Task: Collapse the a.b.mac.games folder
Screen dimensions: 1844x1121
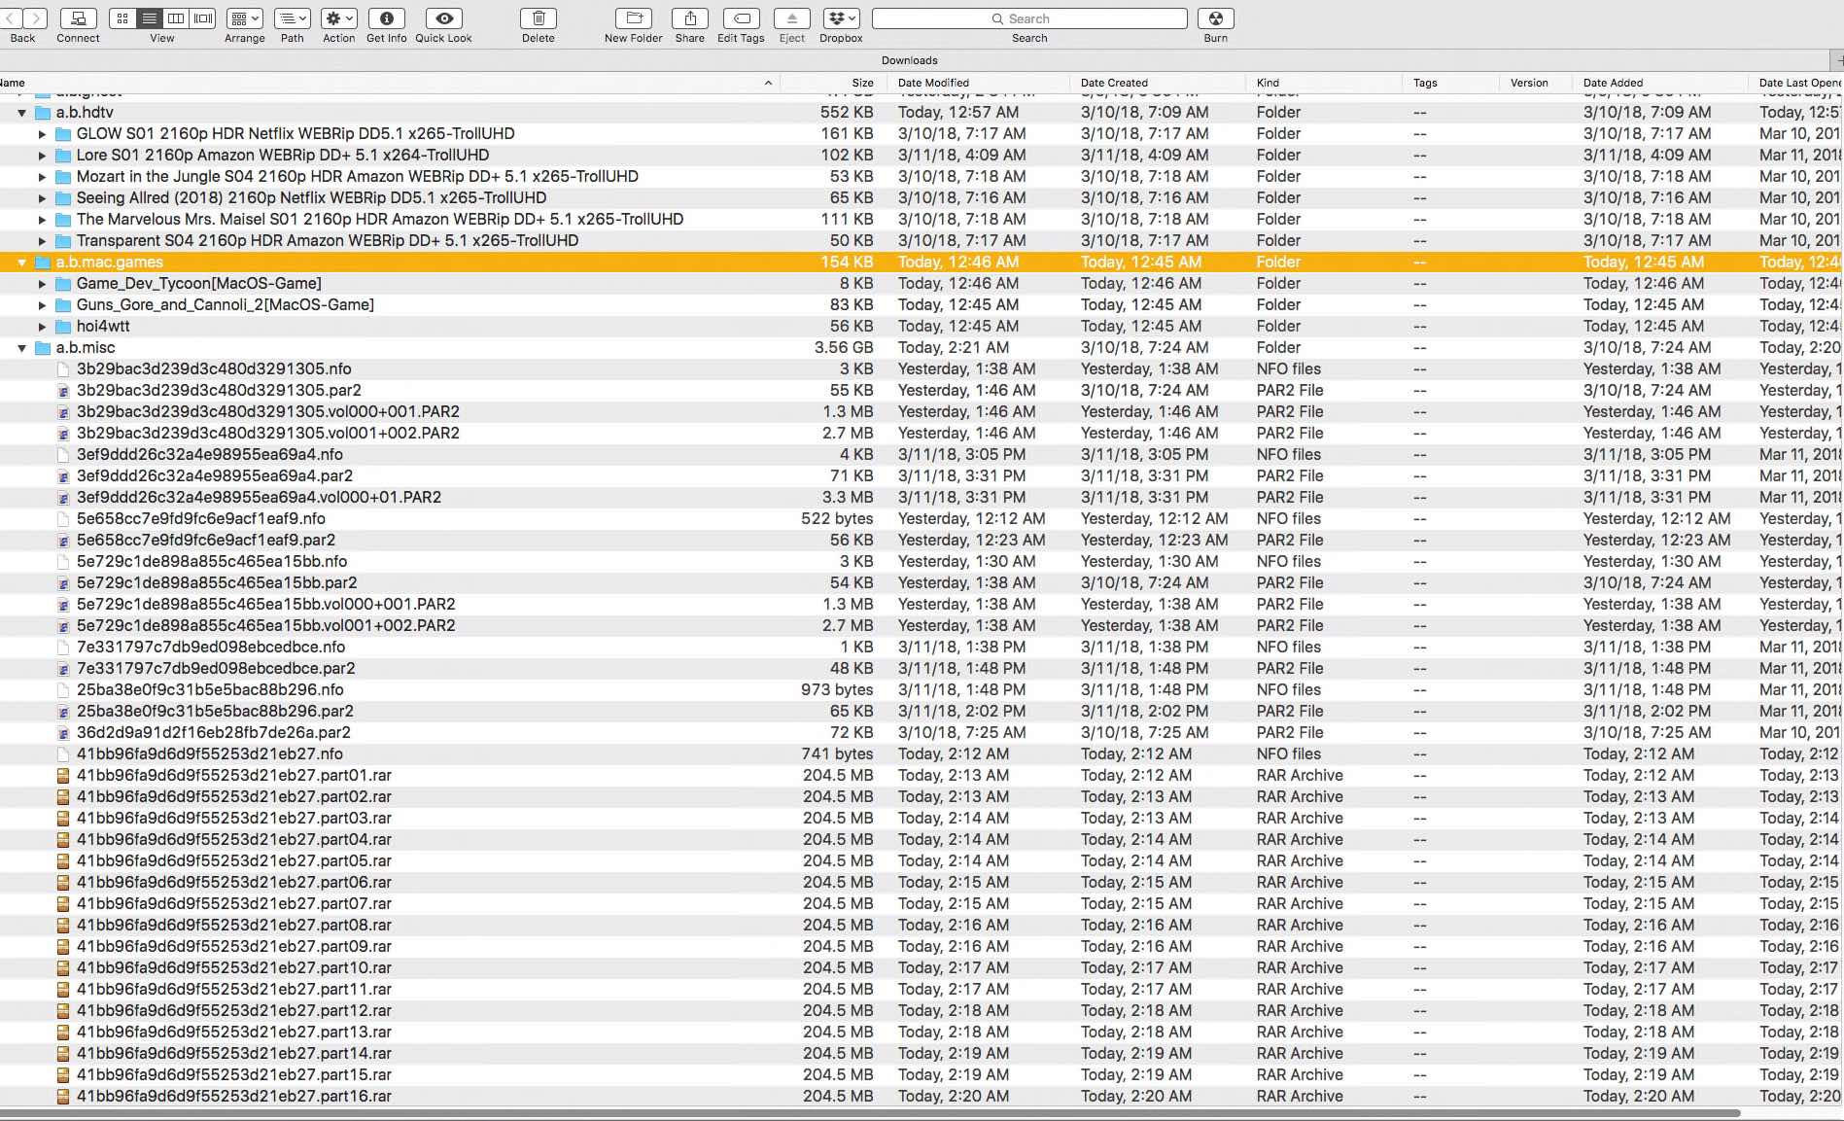Action: tap(21, 263)
